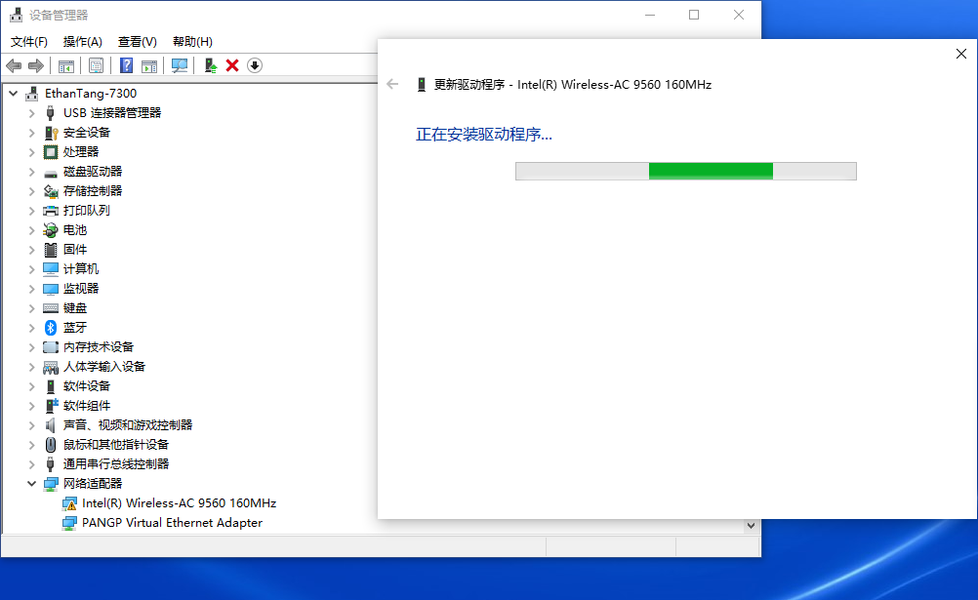Select the 计算机 tree item
978x600 pixels.
81,269
